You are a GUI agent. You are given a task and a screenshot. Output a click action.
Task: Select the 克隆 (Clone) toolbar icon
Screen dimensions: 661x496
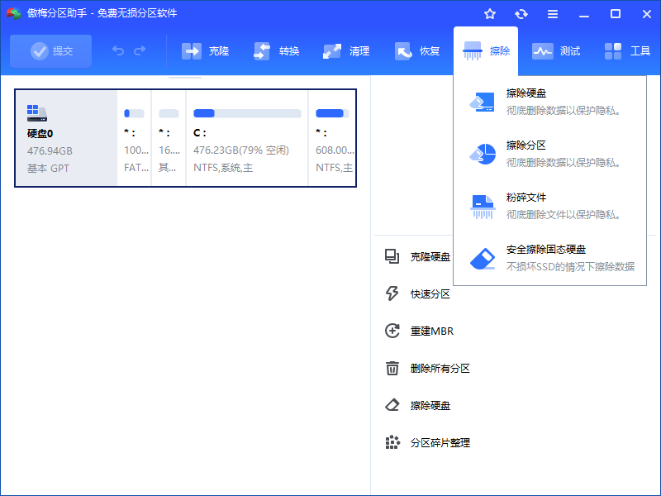(207, 50)
